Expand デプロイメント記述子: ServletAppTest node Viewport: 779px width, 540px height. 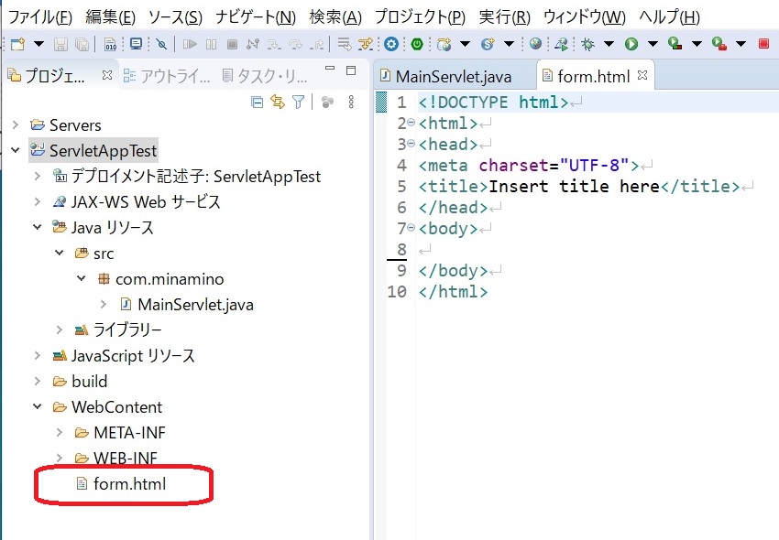pos(38,176)
